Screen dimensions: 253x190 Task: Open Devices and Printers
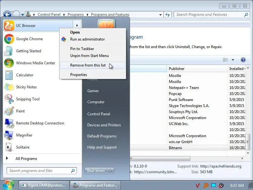104,125
